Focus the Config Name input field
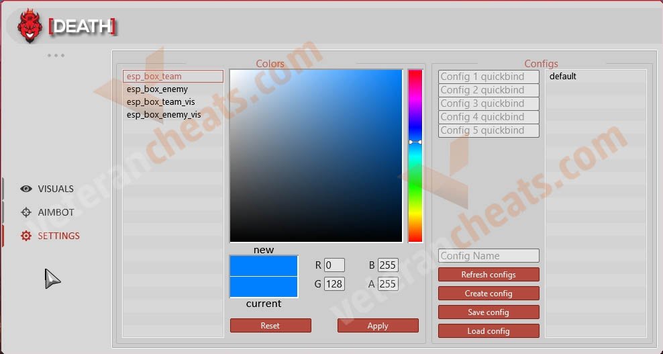 [489, 256]
